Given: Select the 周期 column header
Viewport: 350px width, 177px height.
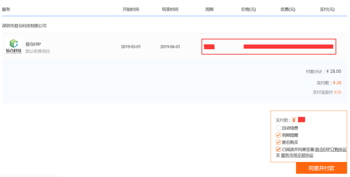Looking at the screenshot, I should tap(209, 9).
